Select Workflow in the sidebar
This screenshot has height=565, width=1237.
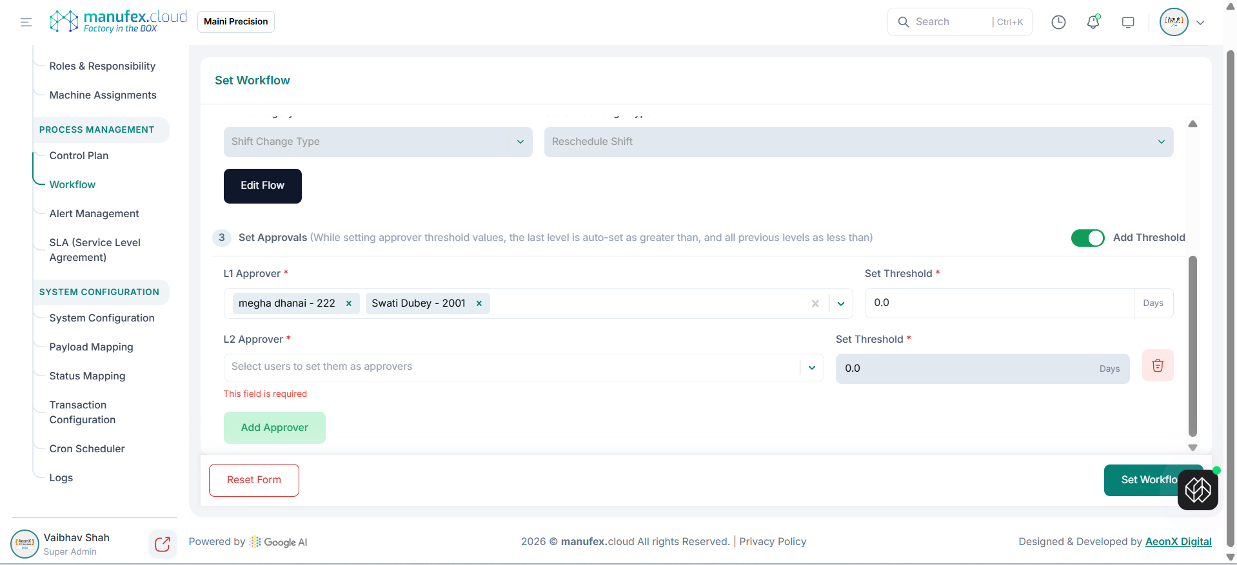pos(72,185)
